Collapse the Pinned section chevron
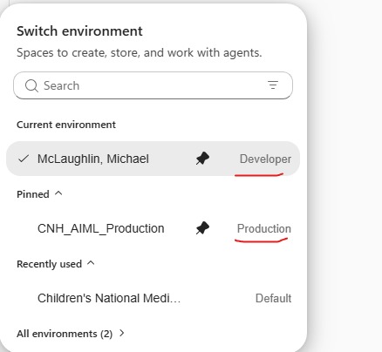The height and width of the screenshot is (352, 382). [58, 193]
